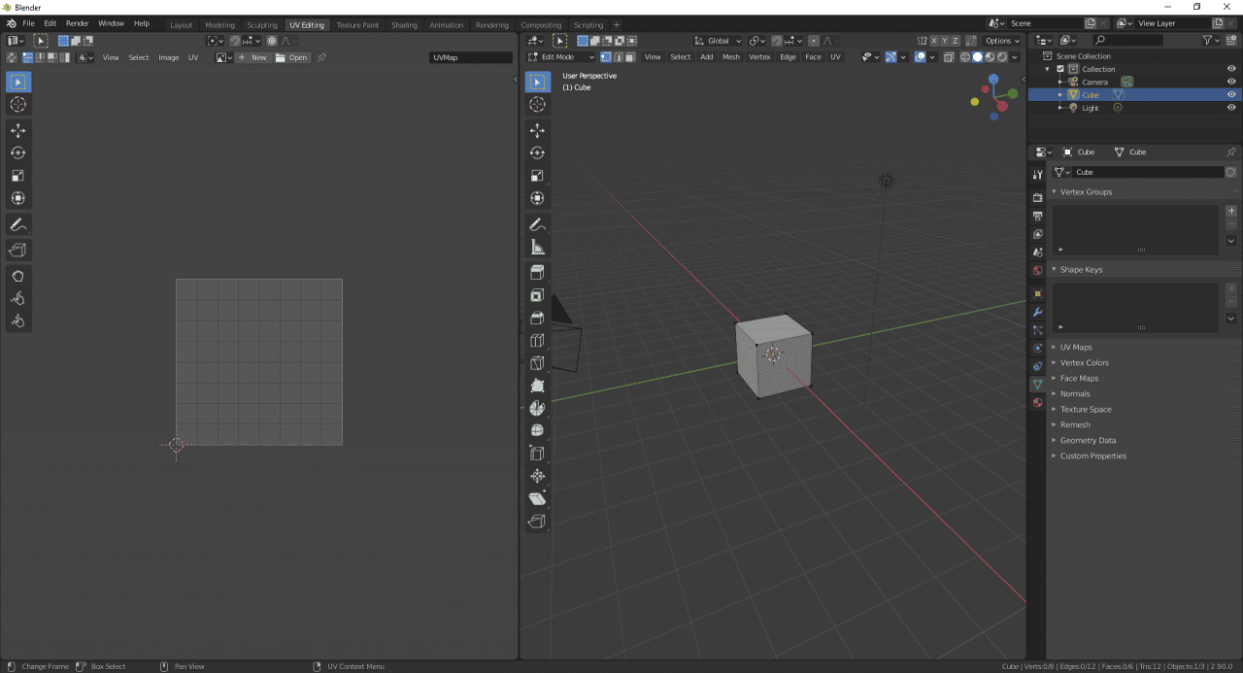Select the Tweak tool in the UV editor toolbar
Screen dimensions: 1243x673
17,82
